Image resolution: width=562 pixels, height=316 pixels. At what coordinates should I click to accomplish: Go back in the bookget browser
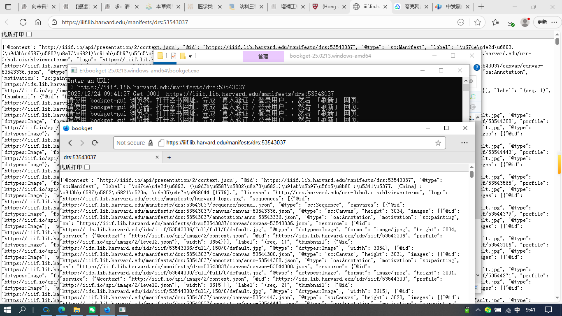coord(70,143)
